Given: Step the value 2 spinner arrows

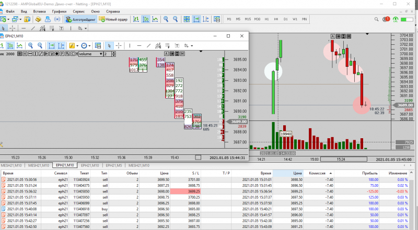Looking at the screenshot, I should coord(113,54).
